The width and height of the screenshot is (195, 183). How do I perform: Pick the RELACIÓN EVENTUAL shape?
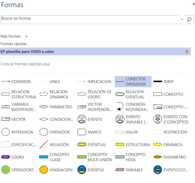(x=130, y=94)
